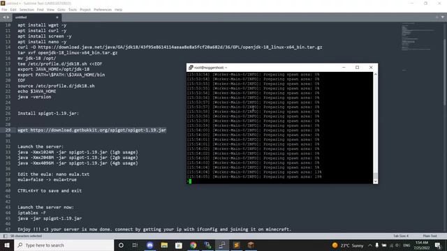
Task: Click the 'java -Xmx4096M' 4gb usage line
Action: coord(78,163)
